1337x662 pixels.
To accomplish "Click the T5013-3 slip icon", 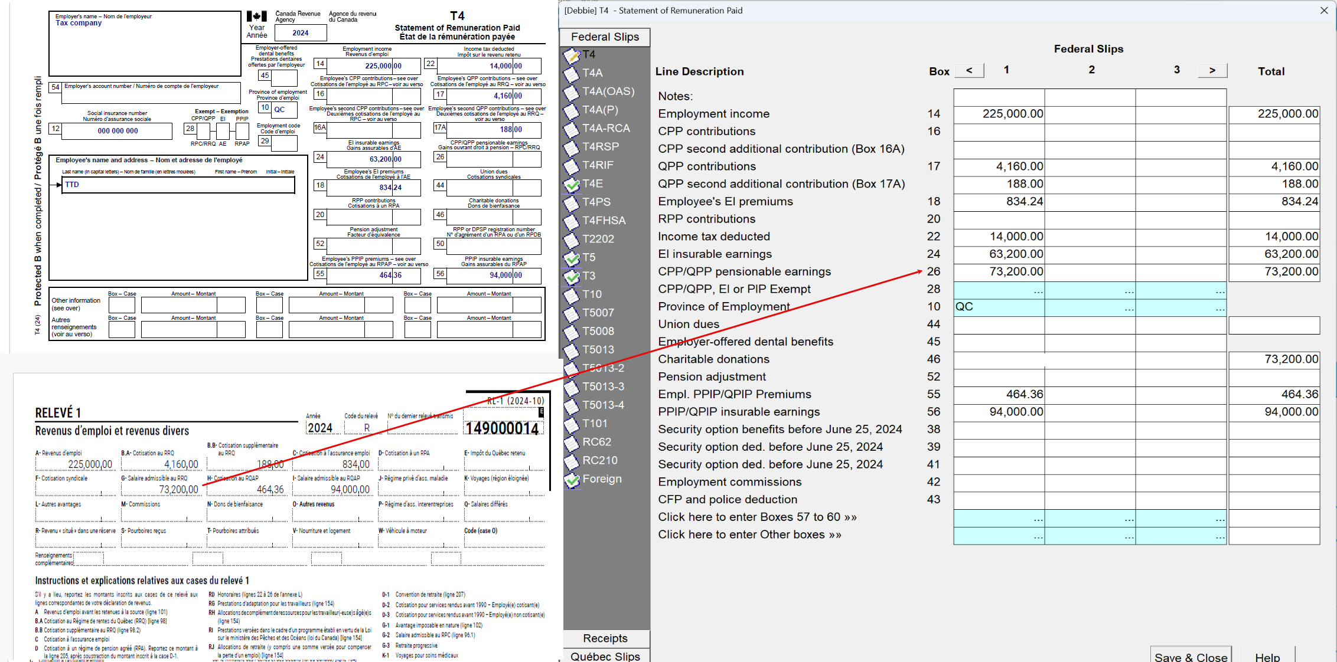I will [572, 388].
